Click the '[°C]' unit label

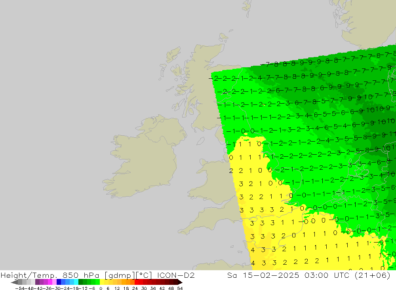coord(144,275)
